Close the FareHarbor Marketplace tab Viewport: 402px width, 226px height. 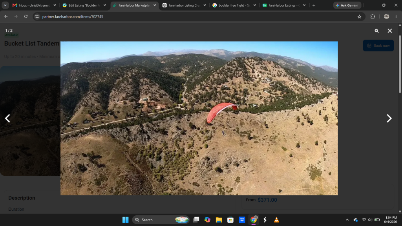(155, 5)
